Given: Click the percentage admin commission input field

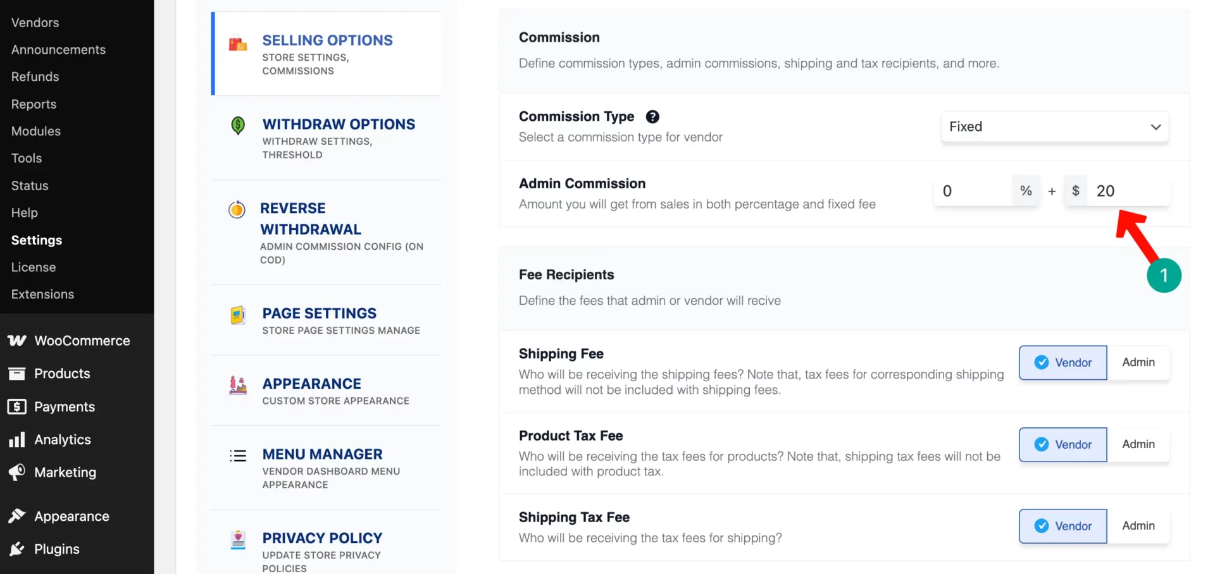Looking at the screenshot, I should point(973,191).
